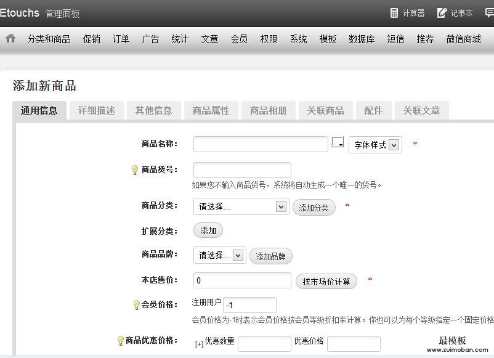Click the 添加分类 button
Viewport: 494px width, 358px height.
pyautogui.click(x=314, y=208)
